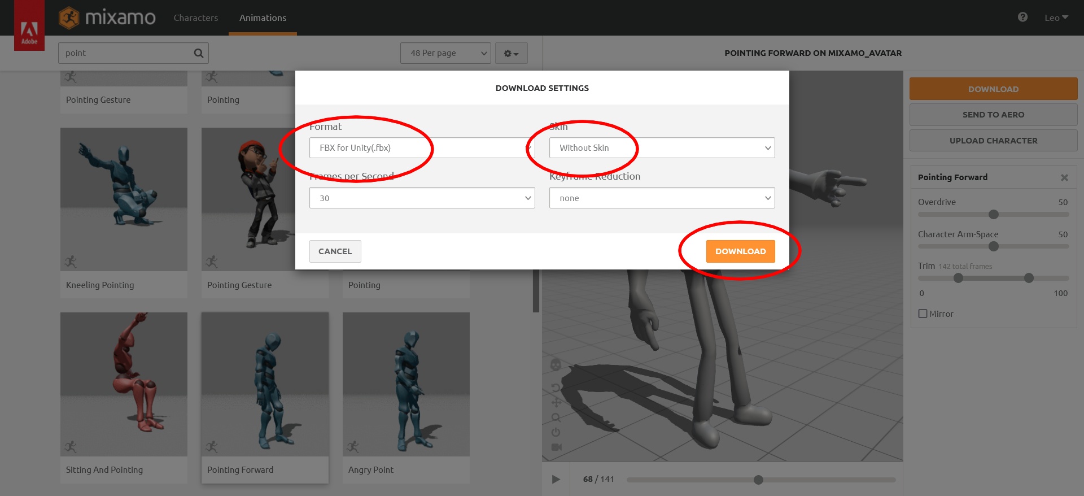Toggle skeleton view skull icon in viewport
The height and width of the screenshot is (496, 1084).
coord(556,364)
